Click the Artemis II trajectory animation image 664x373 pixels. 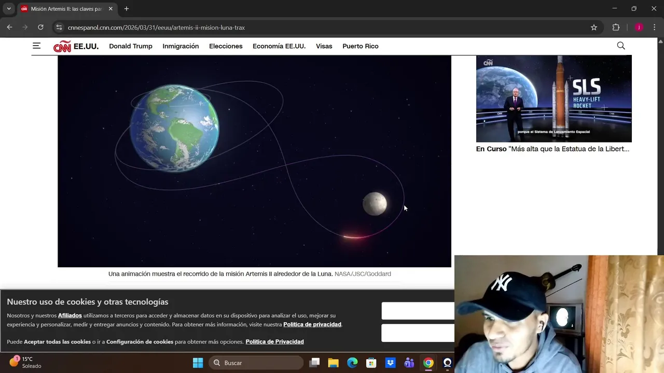[254, 161]
